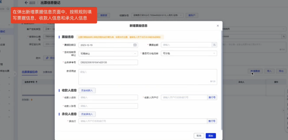Cancel the dialog with 取消

(x=199, y=136)
